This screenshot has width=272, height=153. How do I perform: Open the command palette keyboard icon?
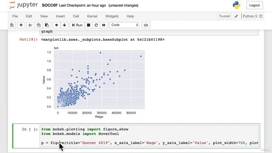[x=146, y=25]
